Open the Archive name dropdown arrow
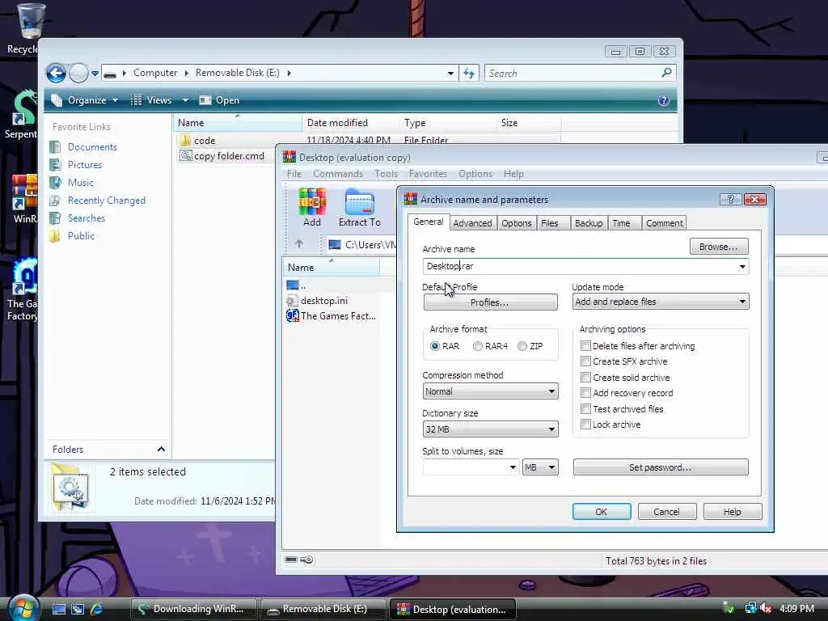828x621 pixels. coord(742,267)
